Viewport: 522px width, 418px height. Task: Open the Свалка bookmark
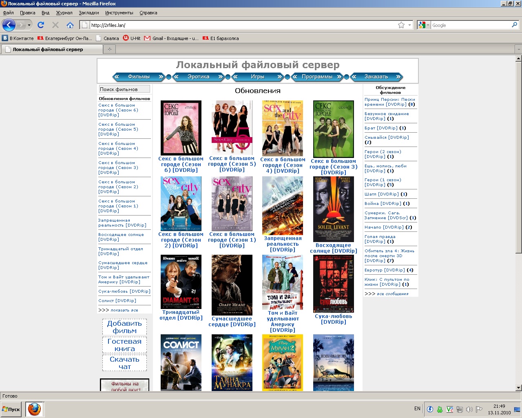tap(107, 38)
